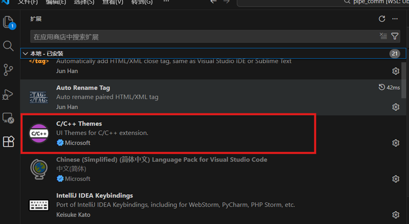409x224 pixels.
Task: Click the 扩展 panel title
Action: (x=36, y=19)
